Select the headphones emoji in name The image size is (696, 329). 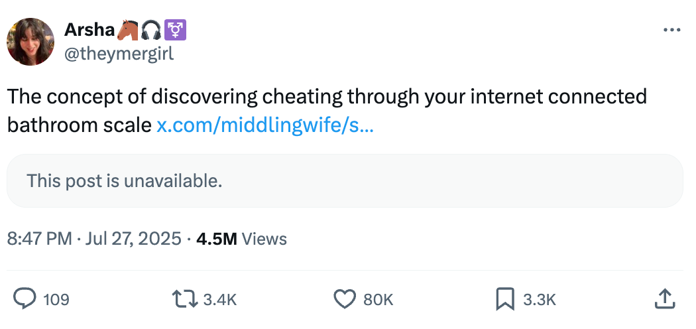click(151, 31)
